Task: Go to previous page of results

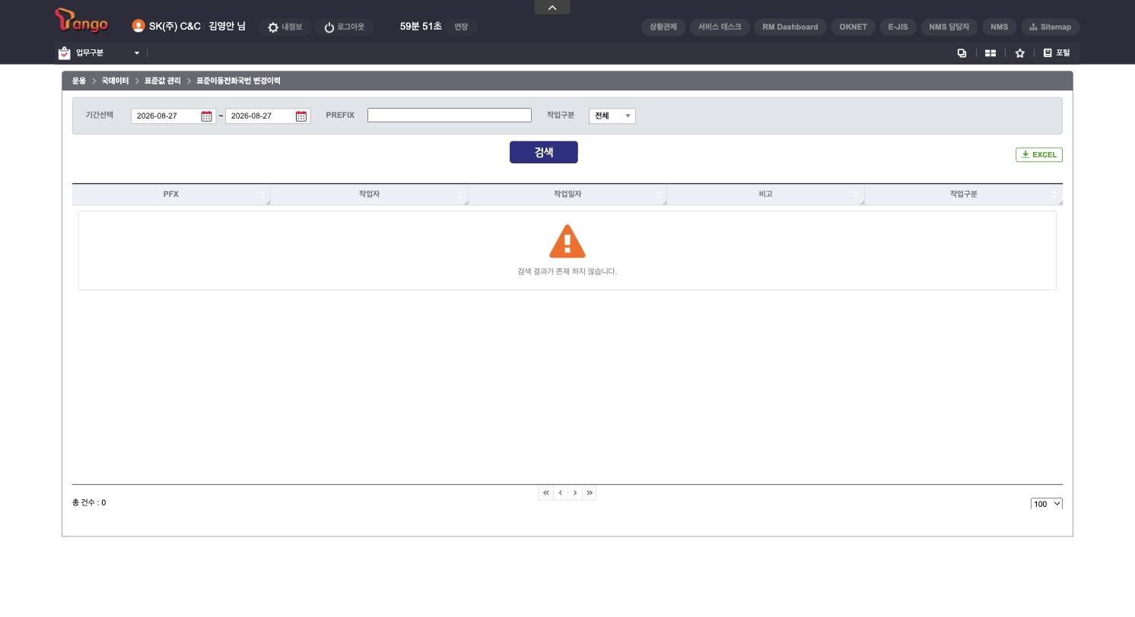Action: 561,493
